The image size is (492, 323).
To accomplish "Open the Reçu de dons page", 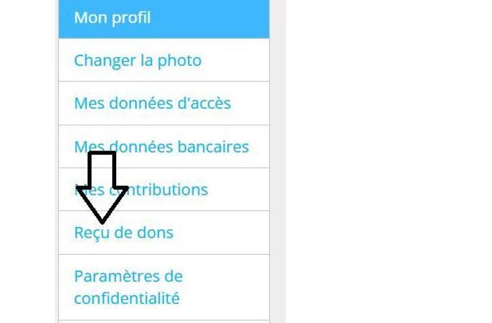I will (124, 232).
